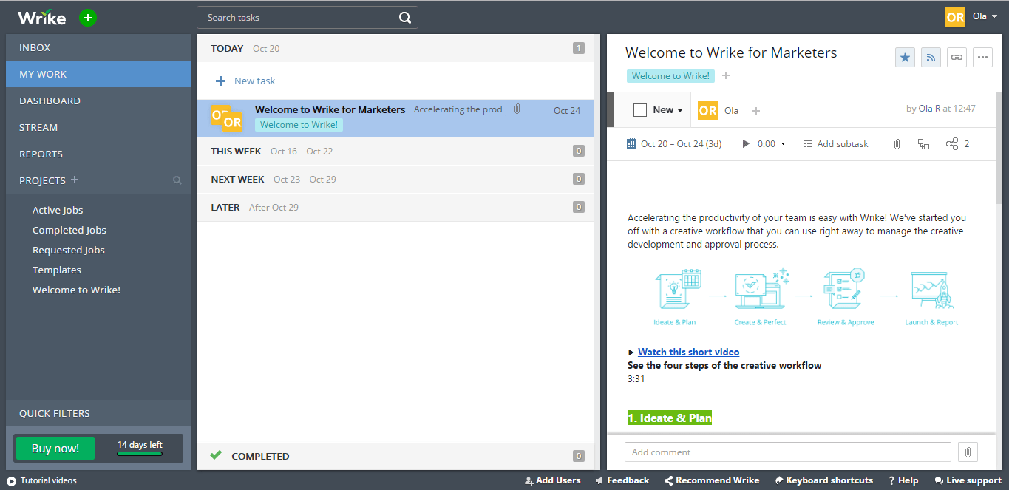Expand the Ola user menu arrow
Image resolution: width=1009 pixels, height=490 pixels.
click(x=995, y=16)
